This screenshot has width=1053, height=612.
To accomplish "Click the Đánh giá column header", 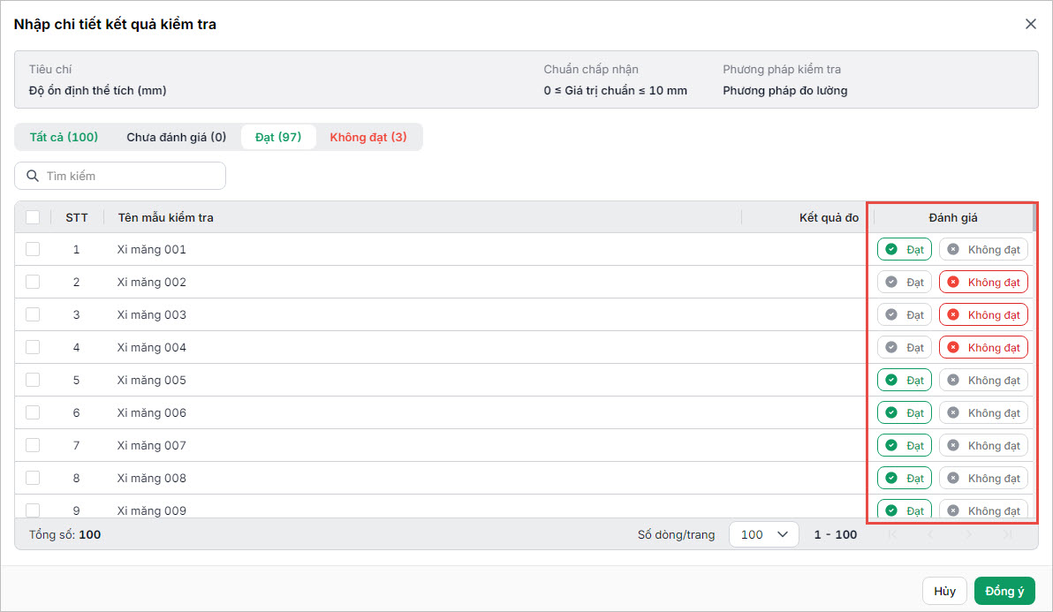I will click(953, 217).
